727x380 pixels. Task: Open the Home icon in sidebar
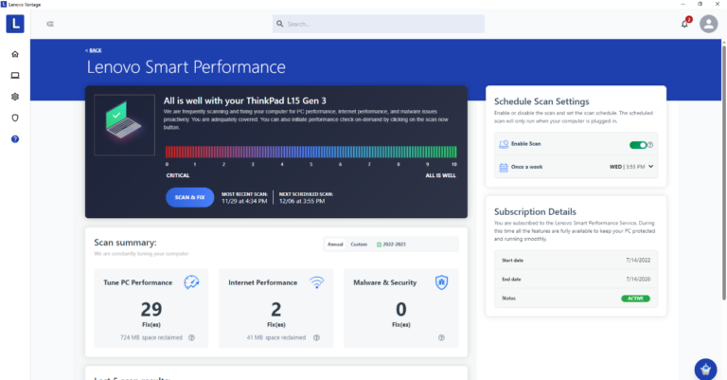(x=15, y=54)
